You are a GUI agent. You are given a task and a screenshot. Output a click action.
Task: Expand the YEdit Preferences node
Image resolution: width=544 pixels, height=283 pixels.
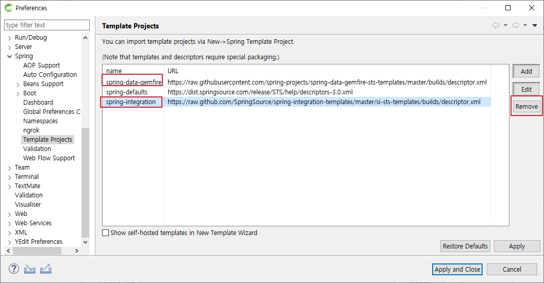click(10, 242)
